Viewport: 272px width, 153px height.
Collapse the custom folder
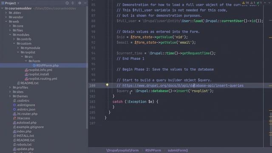[14, 43]
